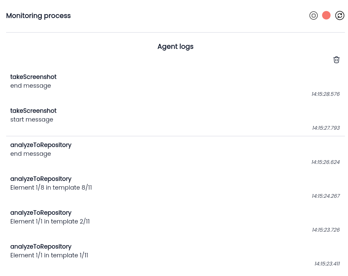Click the stop monitoring icon
Screen dimensions: 348x276
313,16
